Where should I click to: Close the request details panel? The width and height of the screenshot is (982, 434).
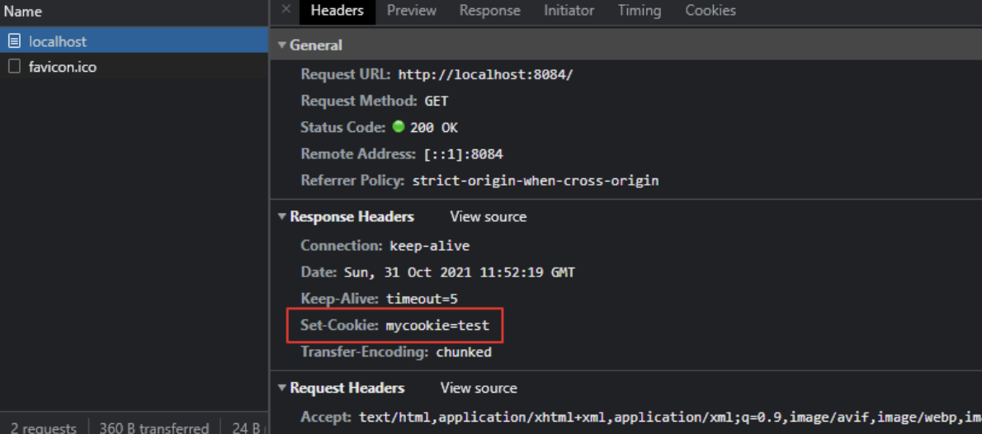pyautogui.click(x=286, y=9)
